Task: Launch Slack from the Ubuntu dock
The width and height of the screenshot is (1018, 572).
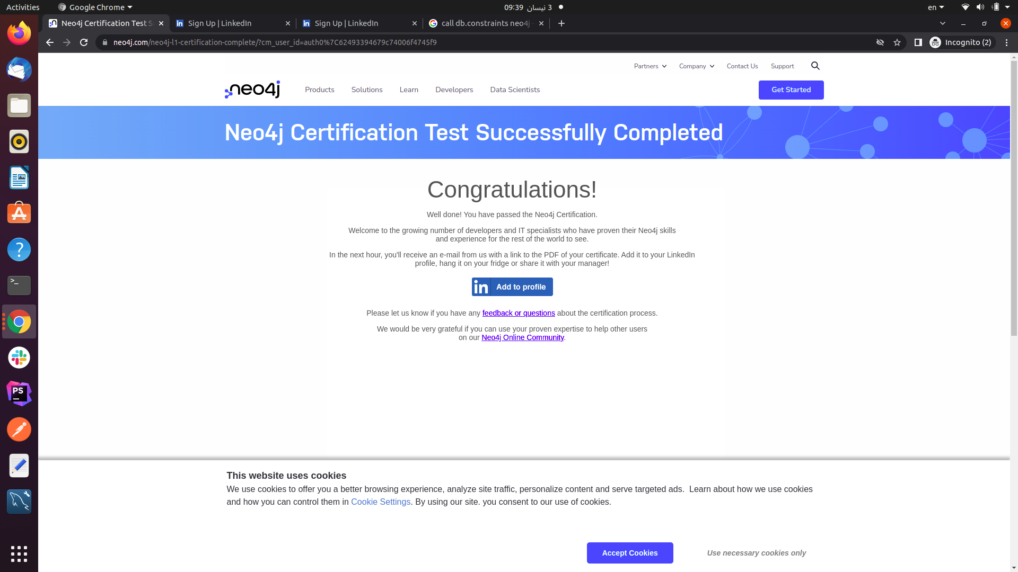Action: (x=19, y=358)
